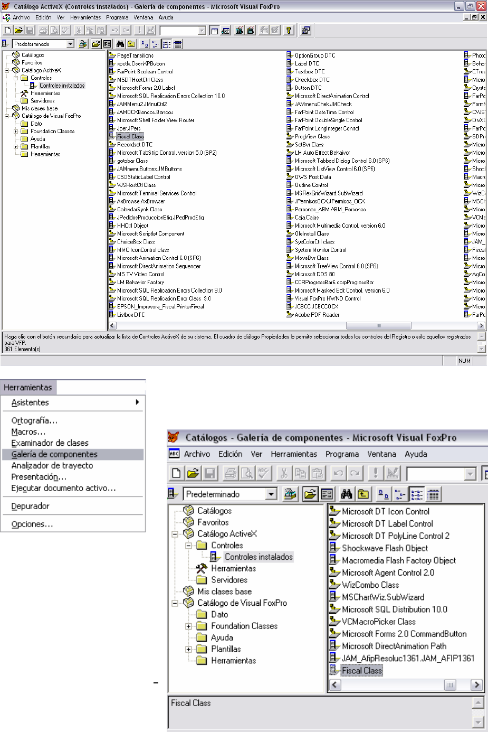Select Microsoft TreeView Control 6.0 (SP6) in top list
This screenshot has width=488, height=732.
coord(336,266)
